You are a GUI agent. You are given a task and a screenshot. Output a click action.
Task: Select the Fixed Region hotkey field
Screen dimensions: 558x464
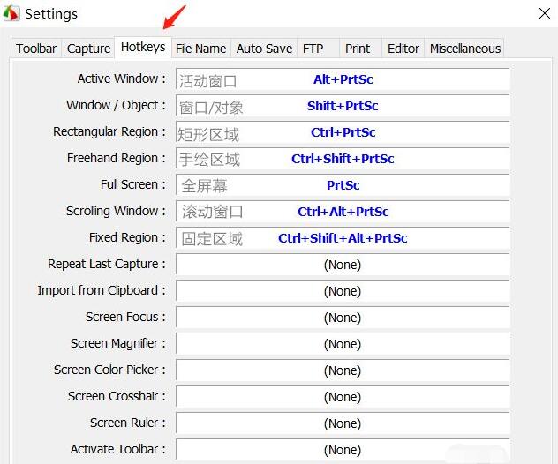pos(343,239)
